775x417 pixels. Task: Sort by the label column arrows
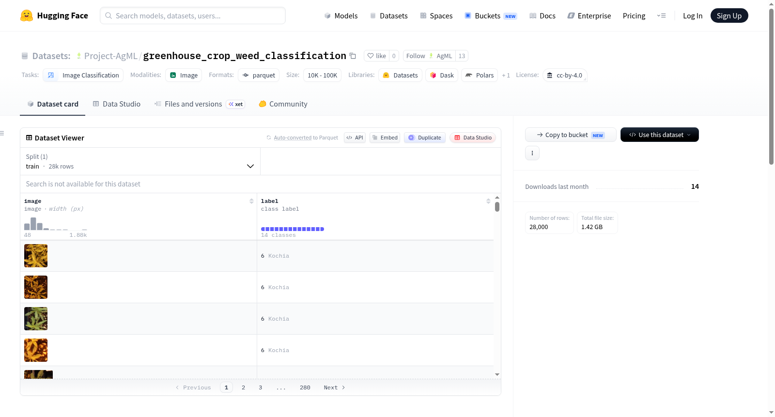point(488,201)
